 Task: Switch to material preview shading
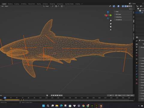129,6
